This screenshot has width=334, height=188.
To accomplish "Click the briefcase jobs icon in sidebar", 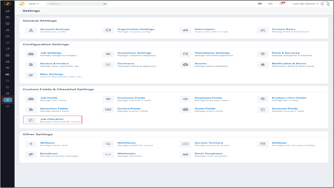I will 8,17.
